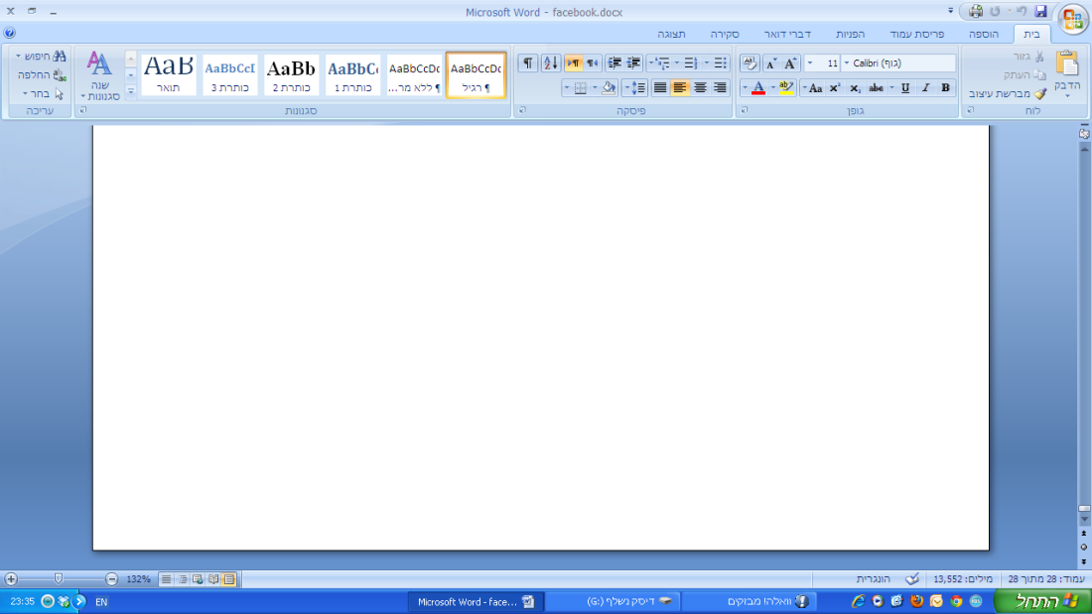This screenshot has width=1092, height=614.
Task: Start a numbered list
Action: click(x=690, y=63)
